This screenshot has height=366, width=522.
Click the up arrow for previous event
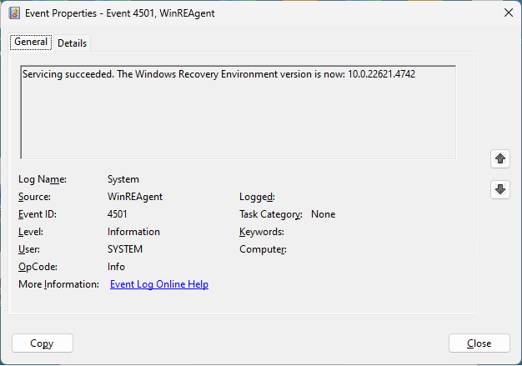tap(500, 158)
